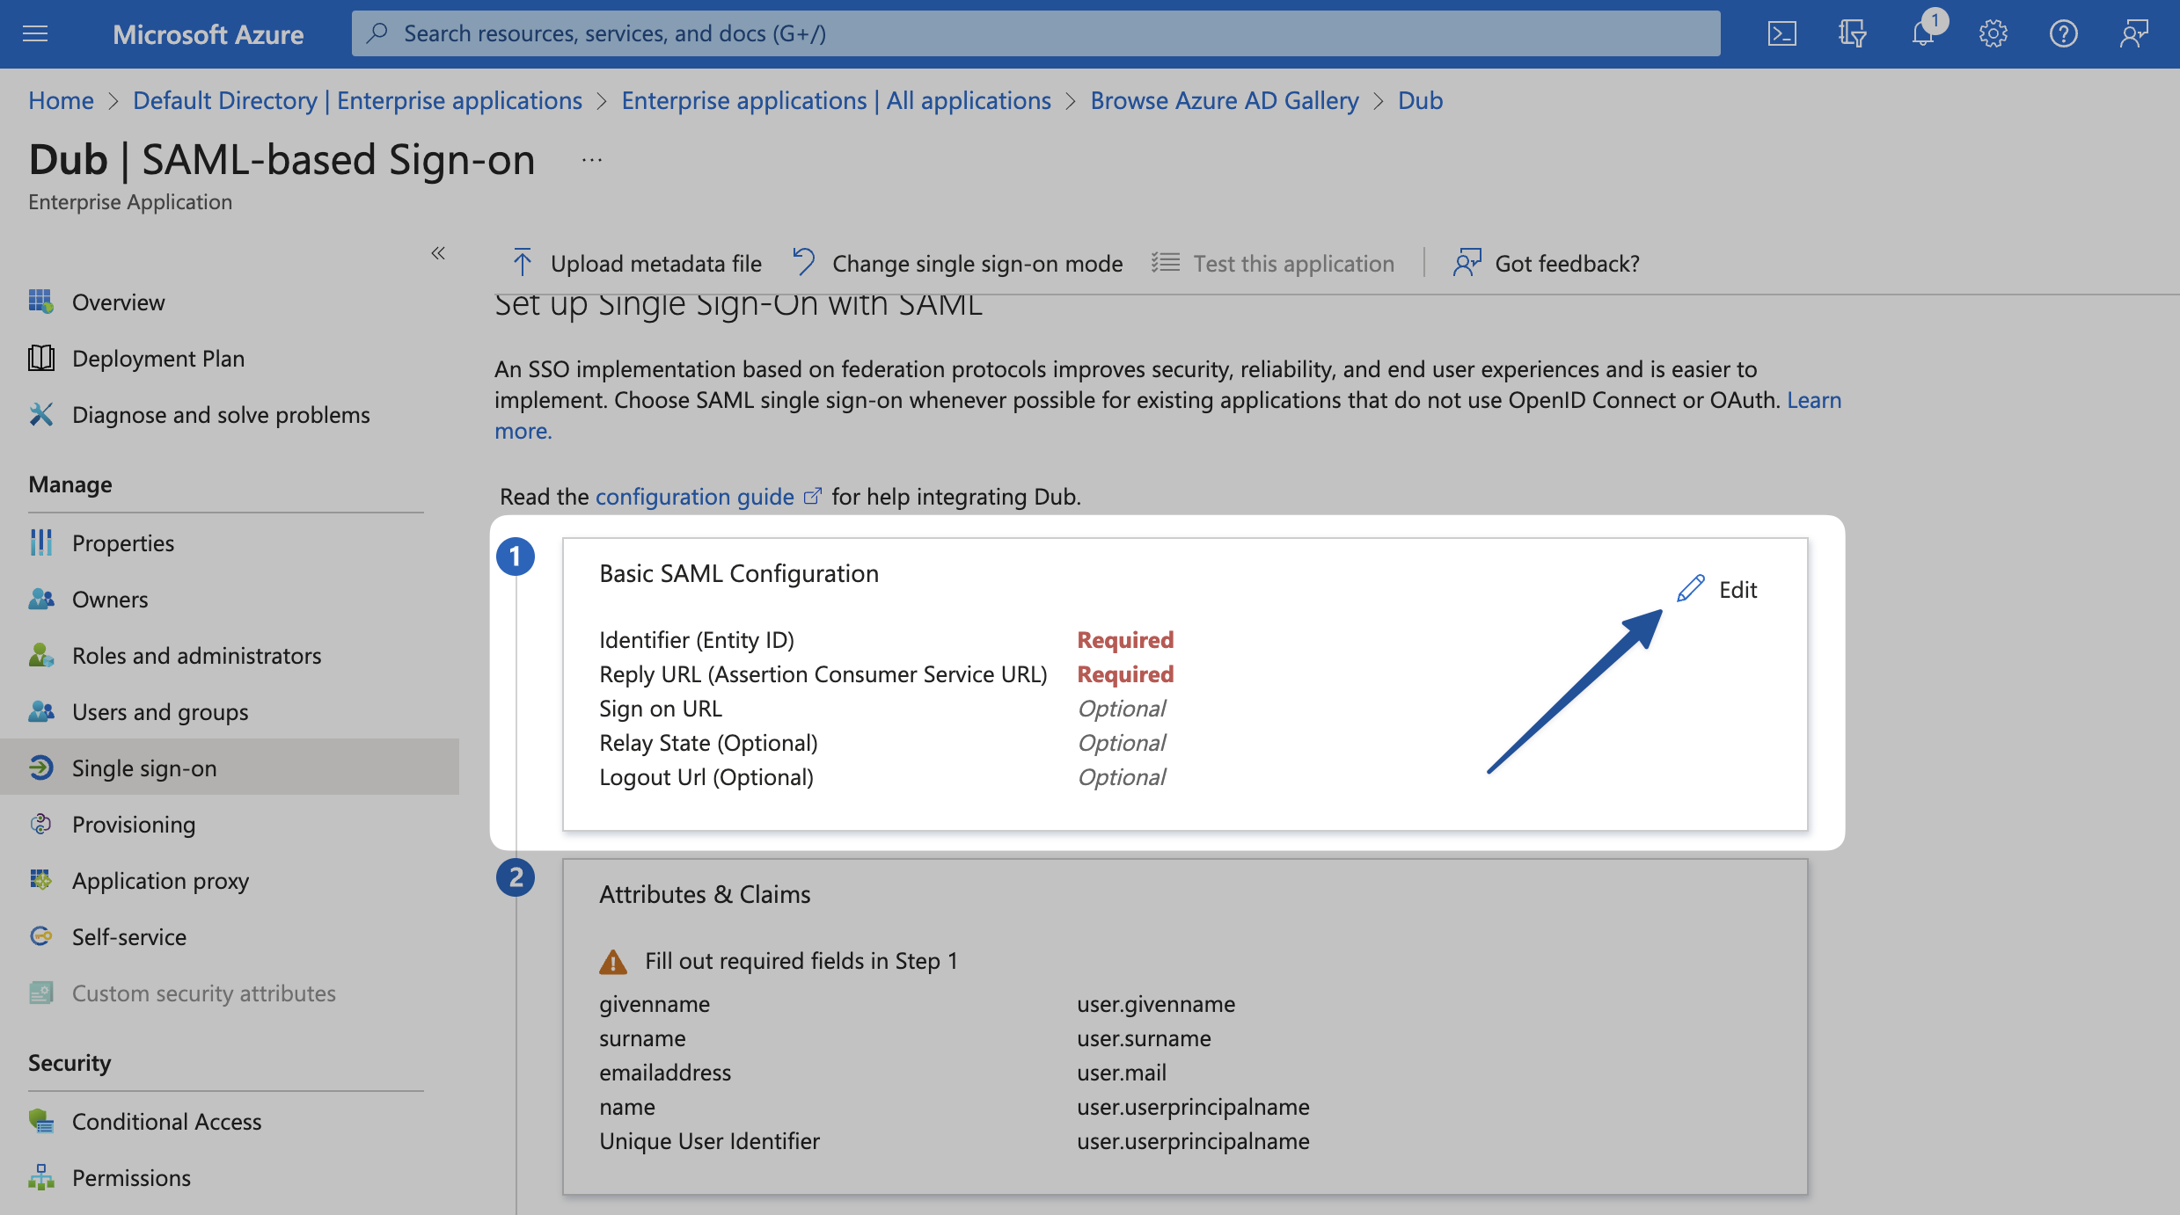Viewport: 2180px width, 1215px height.
Task: Click the Edit pencil in Basic SAML Configuration
Action: (1690, 588)
